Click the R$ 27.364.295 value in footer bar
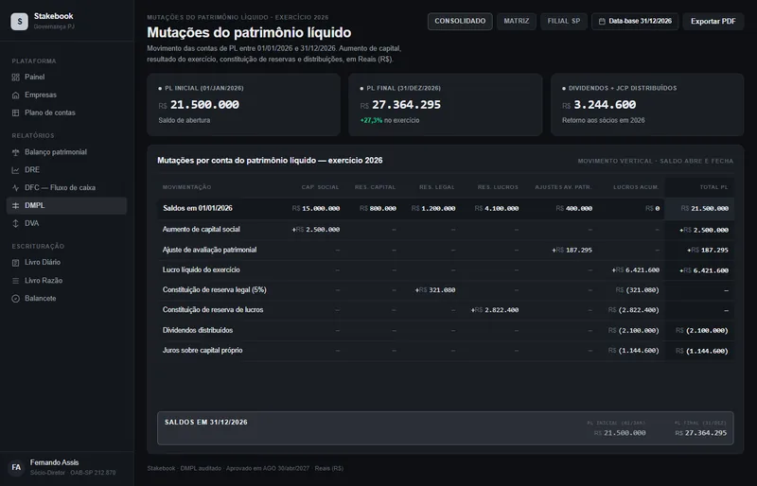 click(700, 433)
